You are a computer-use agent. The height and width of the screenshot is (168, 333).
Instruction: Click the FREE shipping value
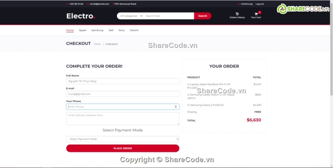click(258, 112)
